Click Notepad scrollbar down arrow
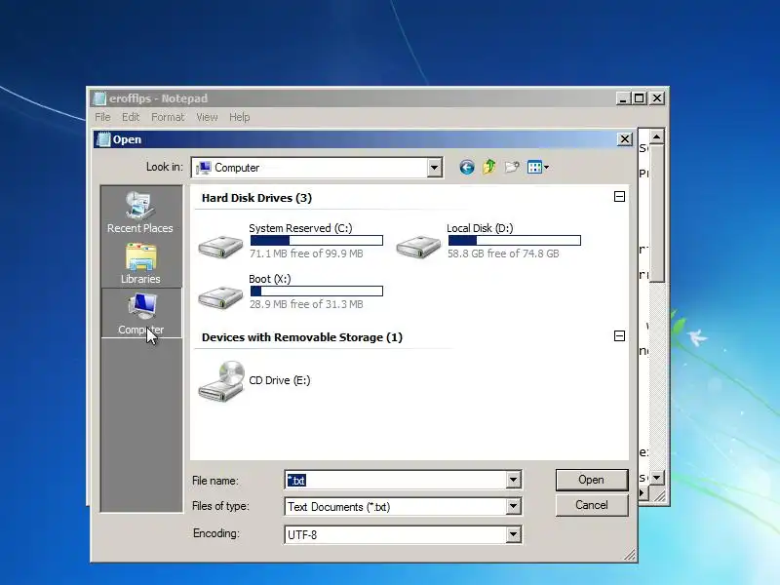This screenshot has height=585, width=780. [x=656, y=478]
